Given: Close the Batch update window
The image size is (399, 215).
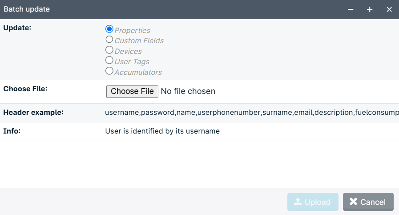Looking at the screenshot, I should (389, 9).
